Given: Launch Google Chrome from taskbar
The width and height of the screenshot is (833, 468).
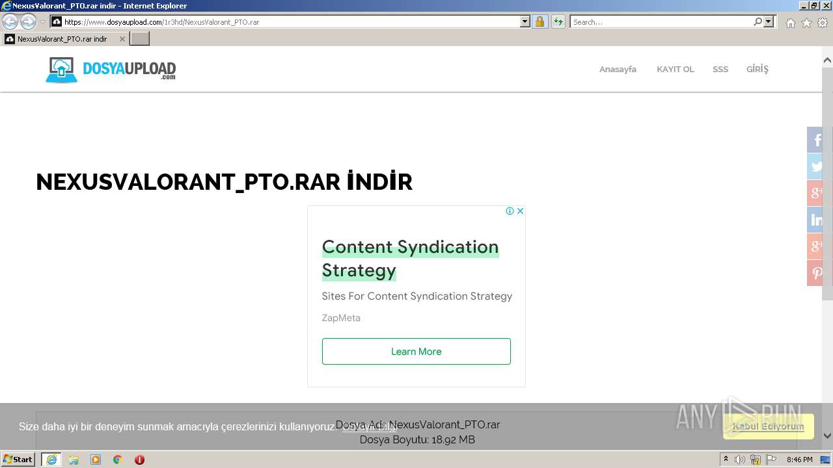Looking at the screenshot, I should pyautogui.click(x=117, y=460).
